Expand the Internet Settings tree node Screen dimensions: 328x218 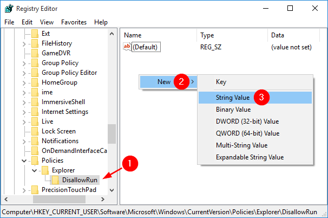click(x=24, y=112)
